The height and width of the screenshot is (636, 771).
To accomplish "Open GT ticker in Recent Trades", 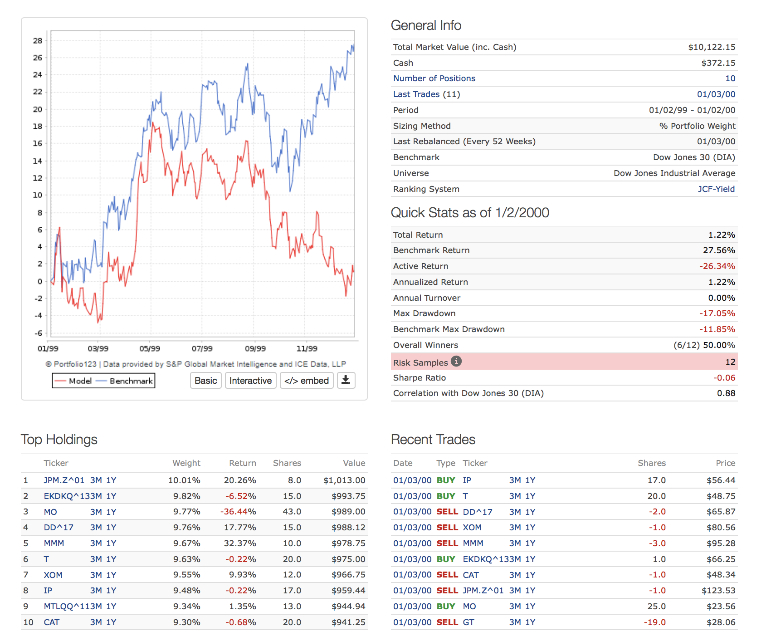I will tap(468, 622).
